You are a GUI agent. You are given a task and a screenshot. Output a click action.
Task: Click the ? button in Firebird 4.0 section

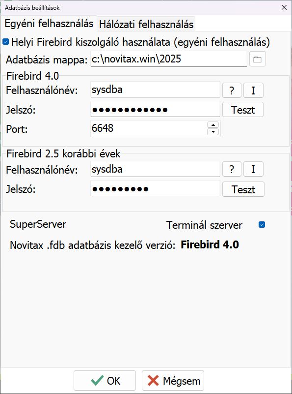tap(232, 90)
